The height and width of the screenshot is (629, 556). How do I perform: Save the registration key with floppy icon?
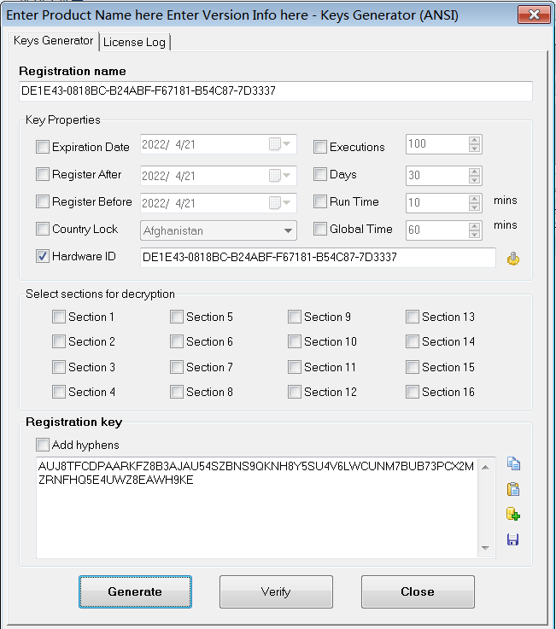[513, 539]
